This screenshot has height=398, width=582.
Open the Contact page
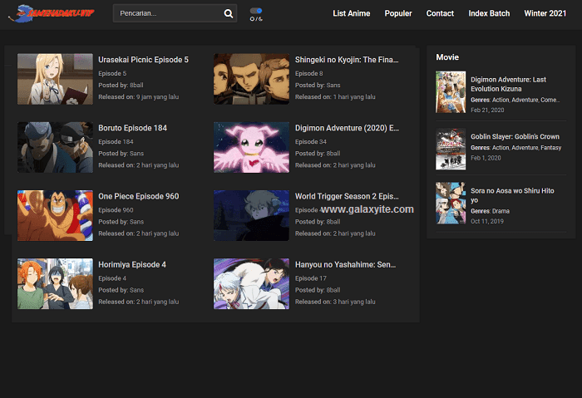coord(440,13)
